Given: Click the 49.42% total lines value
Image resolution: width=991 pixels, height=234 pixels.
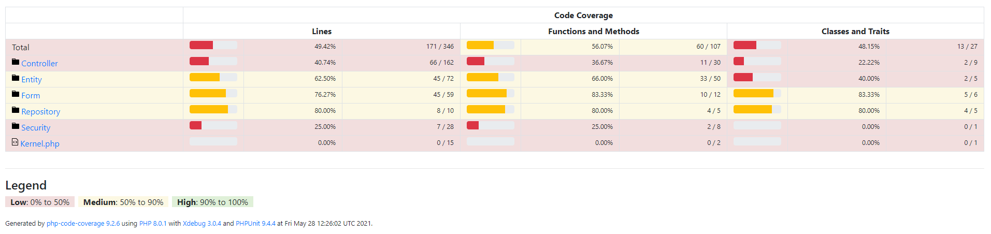Looking at the screenshot, I should click(x=325, y=47).
